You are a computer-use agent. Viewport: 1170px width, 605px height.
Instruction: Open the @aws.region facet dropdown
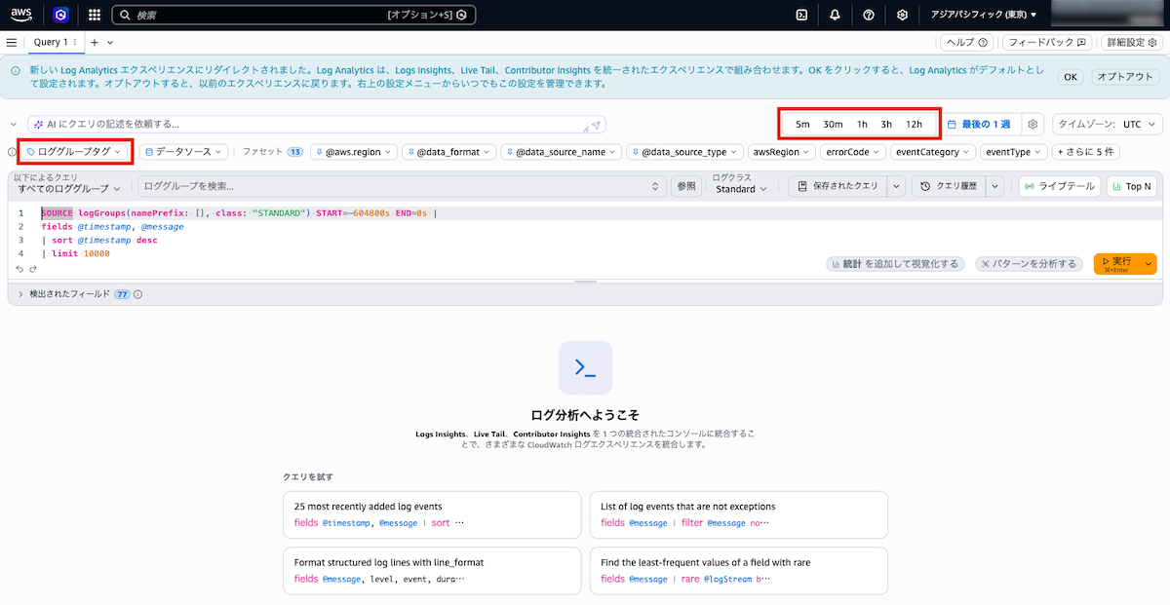point(355,152)
